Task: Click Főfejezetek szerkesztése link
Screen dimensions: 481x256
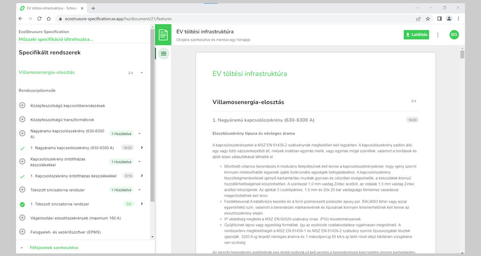Action: click(54, 247)
